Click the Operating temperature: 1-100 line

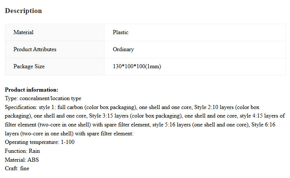click(x=39, y=142)
